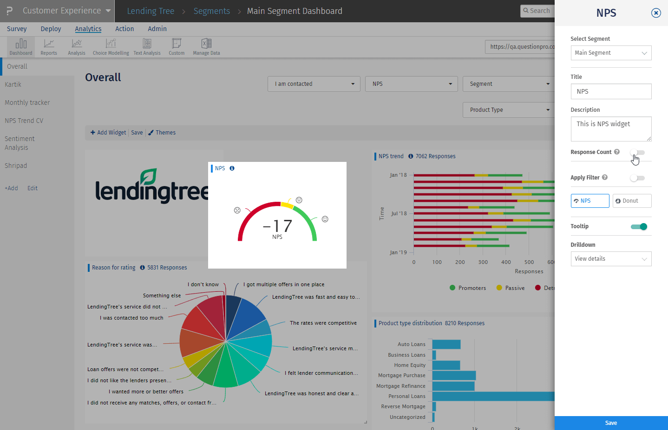Click the Search box in the header

click(537, 11)
